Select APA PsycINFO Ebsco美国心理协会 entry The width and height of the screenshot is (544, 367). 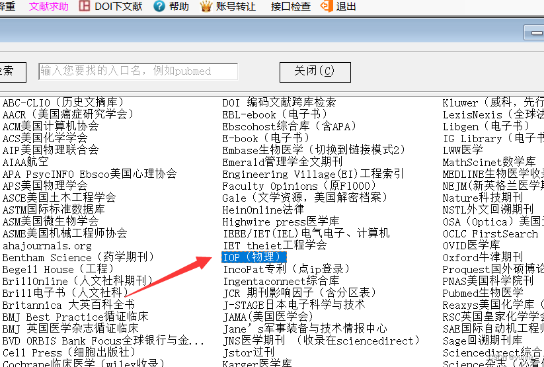point(89,174)
